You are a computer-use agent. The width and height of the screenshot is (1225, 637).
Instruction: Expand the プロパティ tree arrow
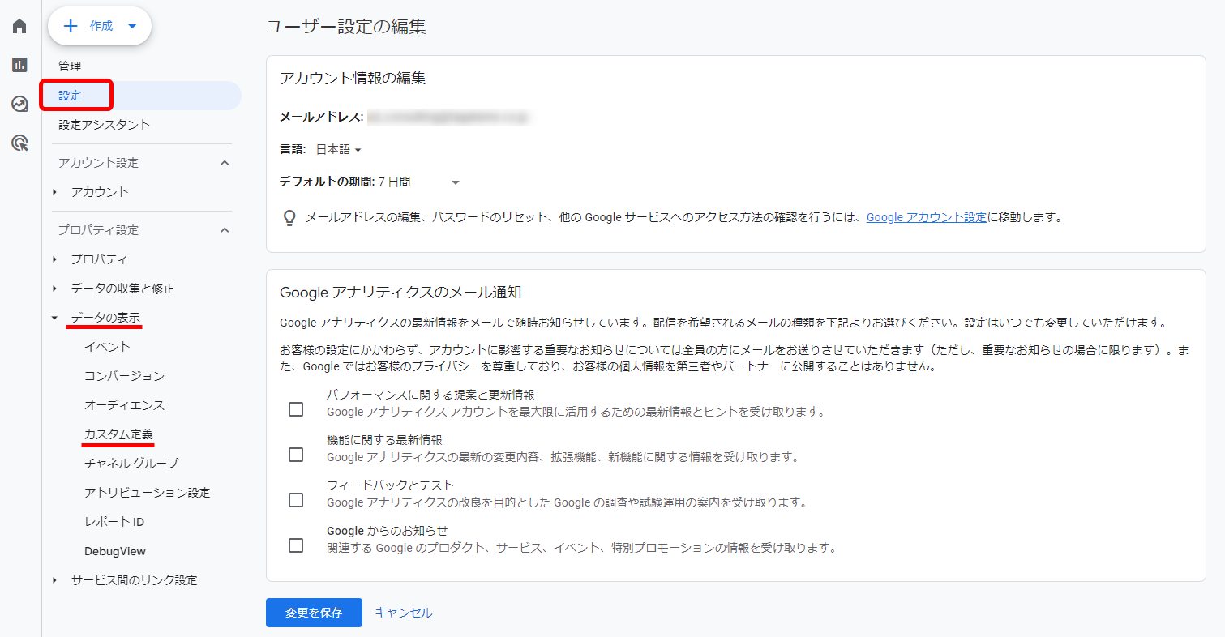(x=54, y=259)
